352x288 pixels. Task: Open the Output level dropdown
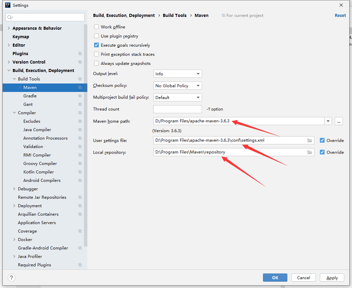click(178, 74)
